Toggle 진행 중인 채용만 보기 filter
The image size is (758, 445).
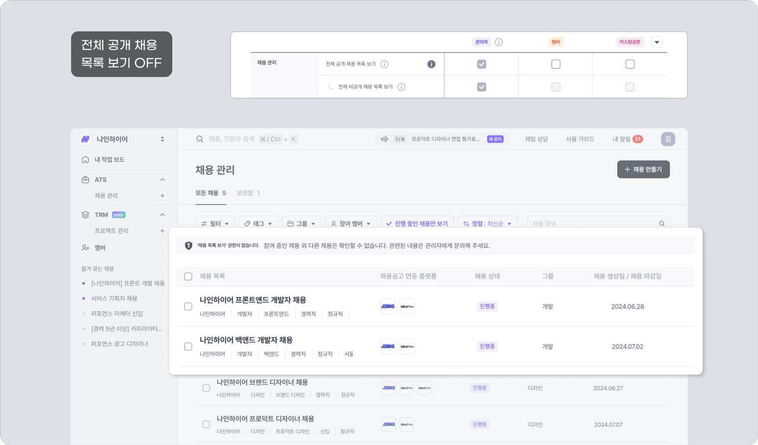pos(417,224)
